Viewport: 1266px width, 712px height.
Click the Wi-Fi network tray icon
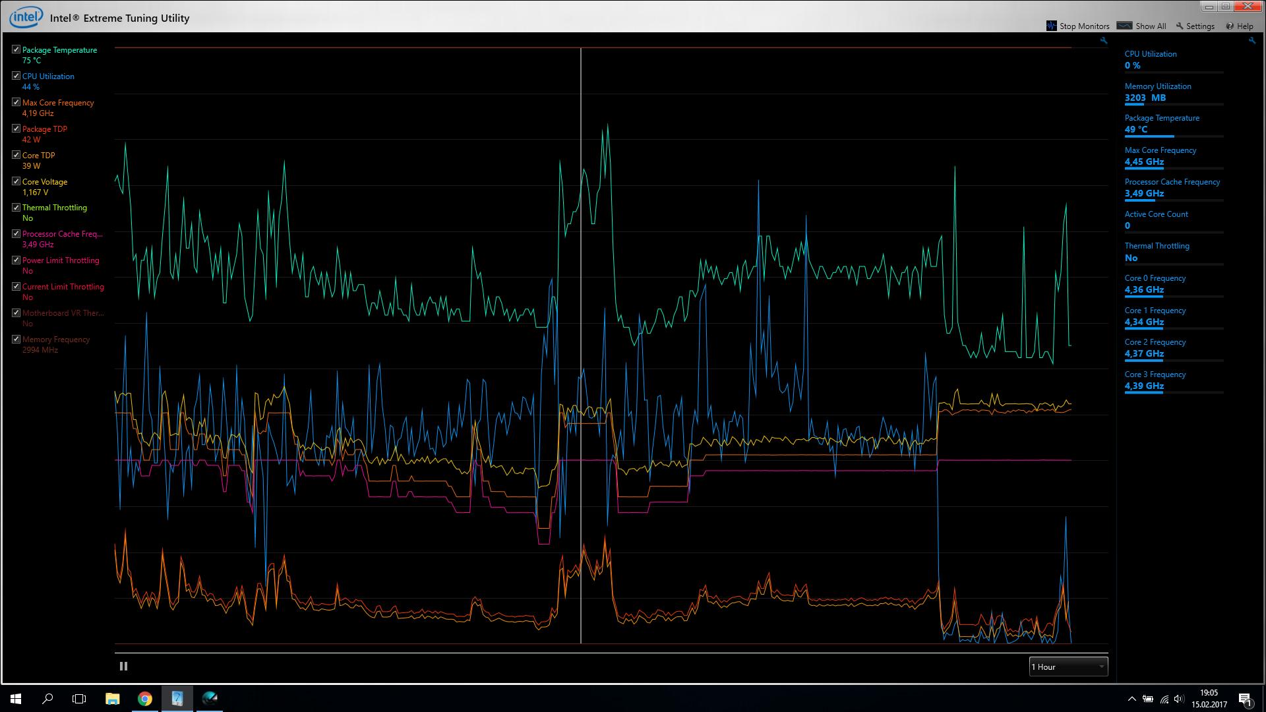coord(1164,699)
